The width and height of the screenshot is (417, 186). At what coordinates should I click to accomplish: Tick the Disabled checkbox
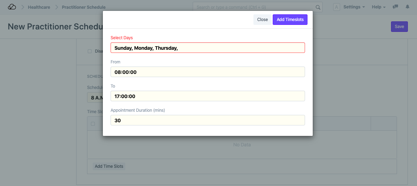point(90,51)
